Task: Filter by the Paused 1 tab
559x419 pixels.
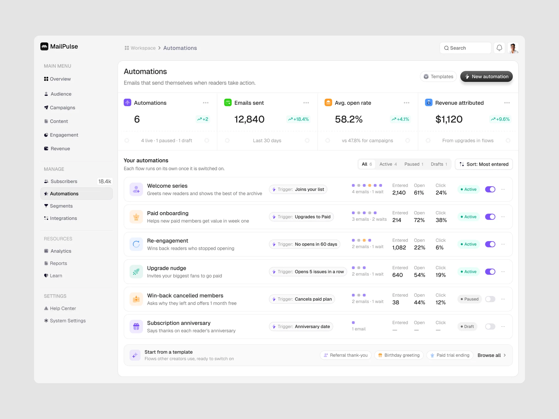Action: (x=414, y=164)
